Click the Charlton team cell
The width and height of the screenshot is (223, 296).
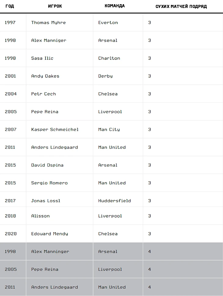click(x=109, y=58)
